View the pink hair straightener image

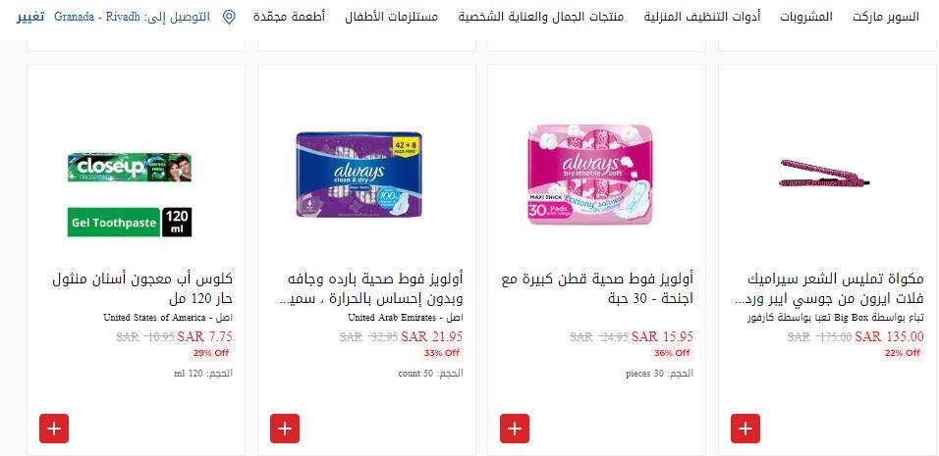point(824,174)
